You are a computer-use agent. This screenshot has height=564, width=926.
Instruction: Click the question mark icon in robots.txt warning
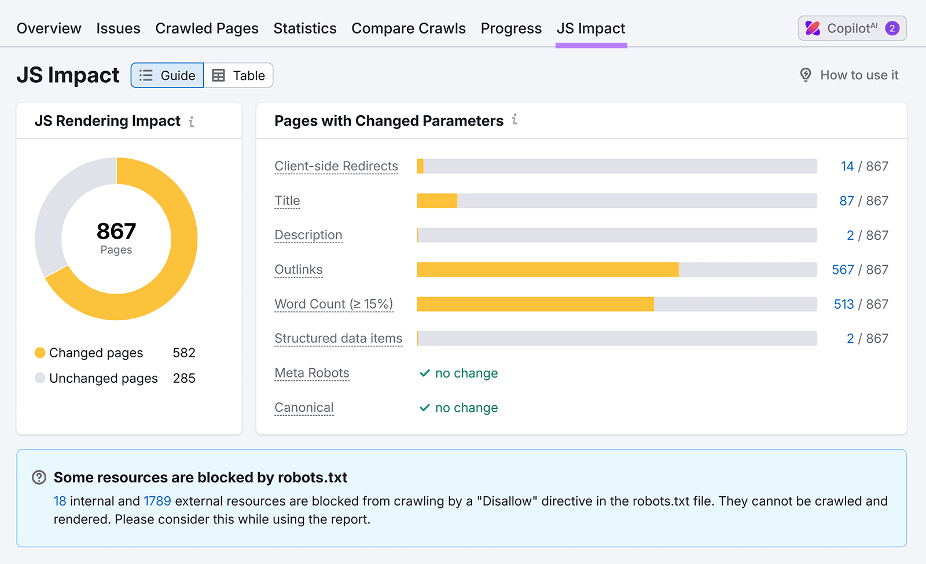(x=38, y=477)
